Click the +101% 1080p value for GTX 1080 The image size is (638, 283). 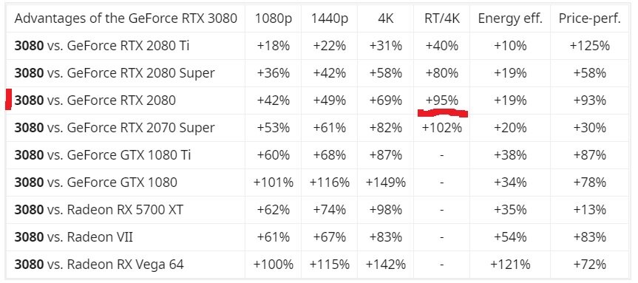273,183
